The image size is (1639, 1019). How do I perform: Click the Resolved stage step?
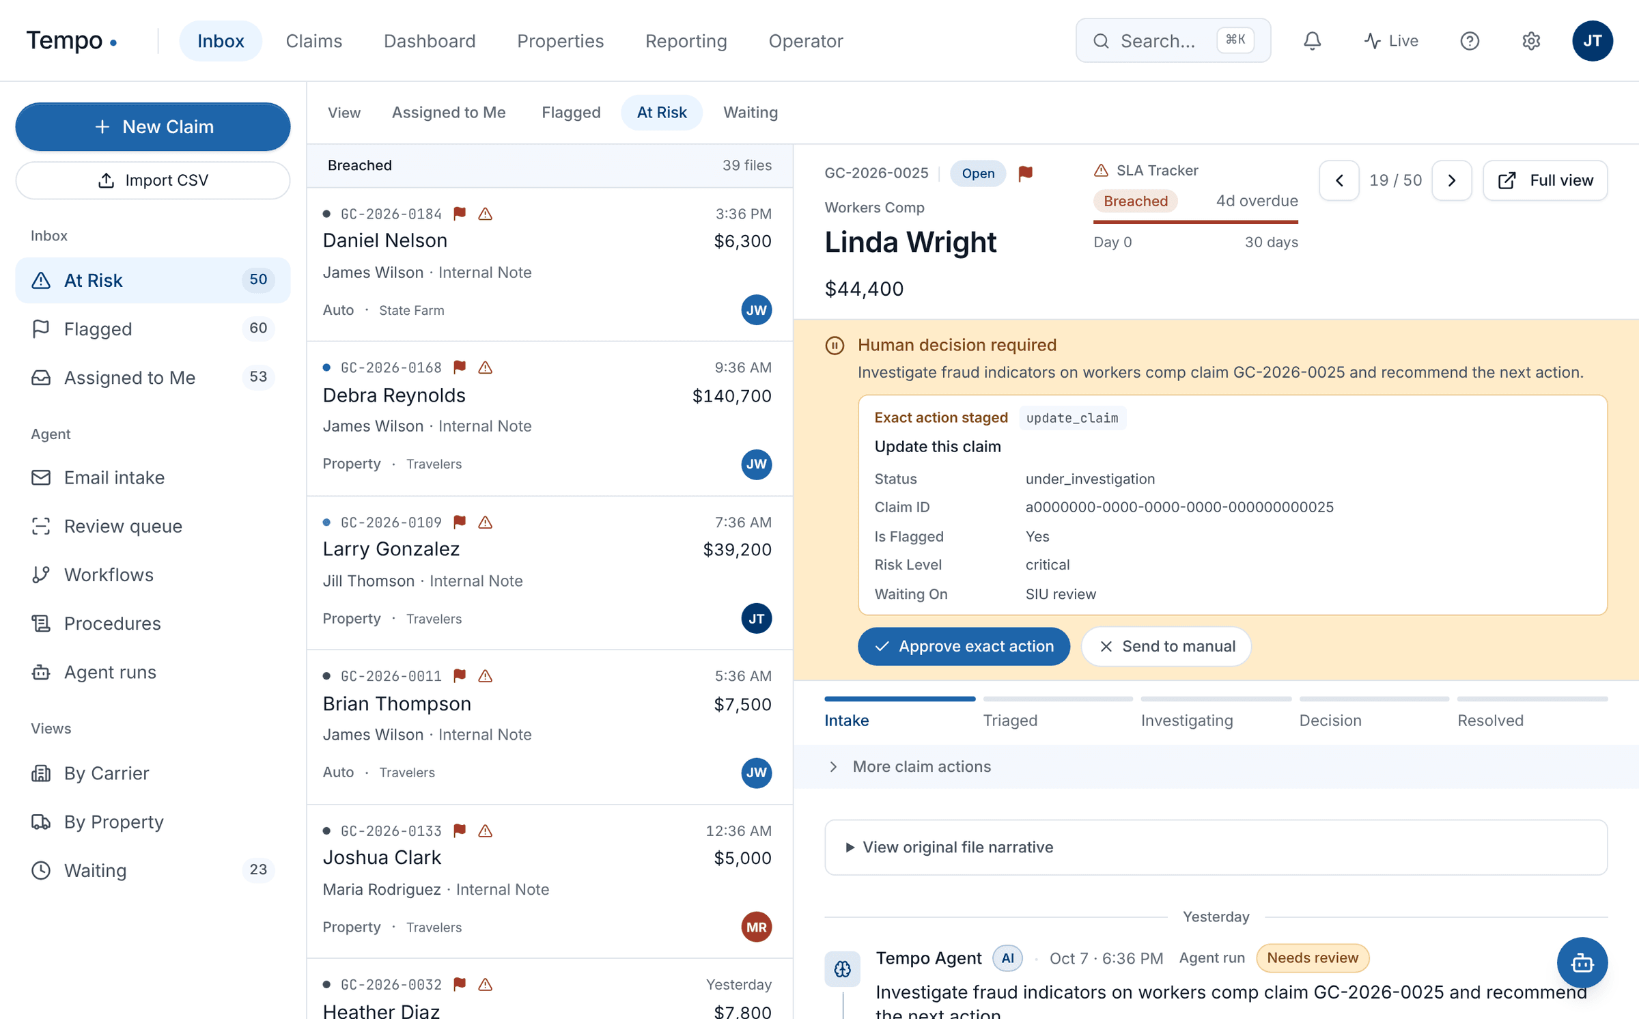tap(1532, 713)
